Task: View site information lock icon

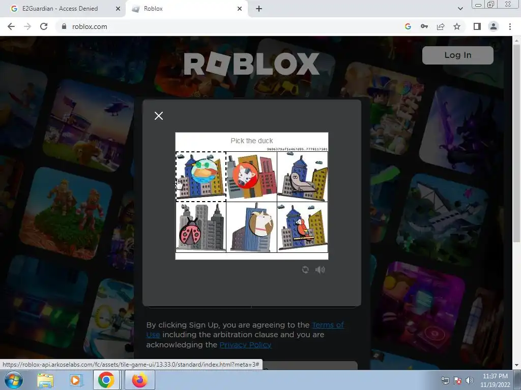Action: (64, 26)
